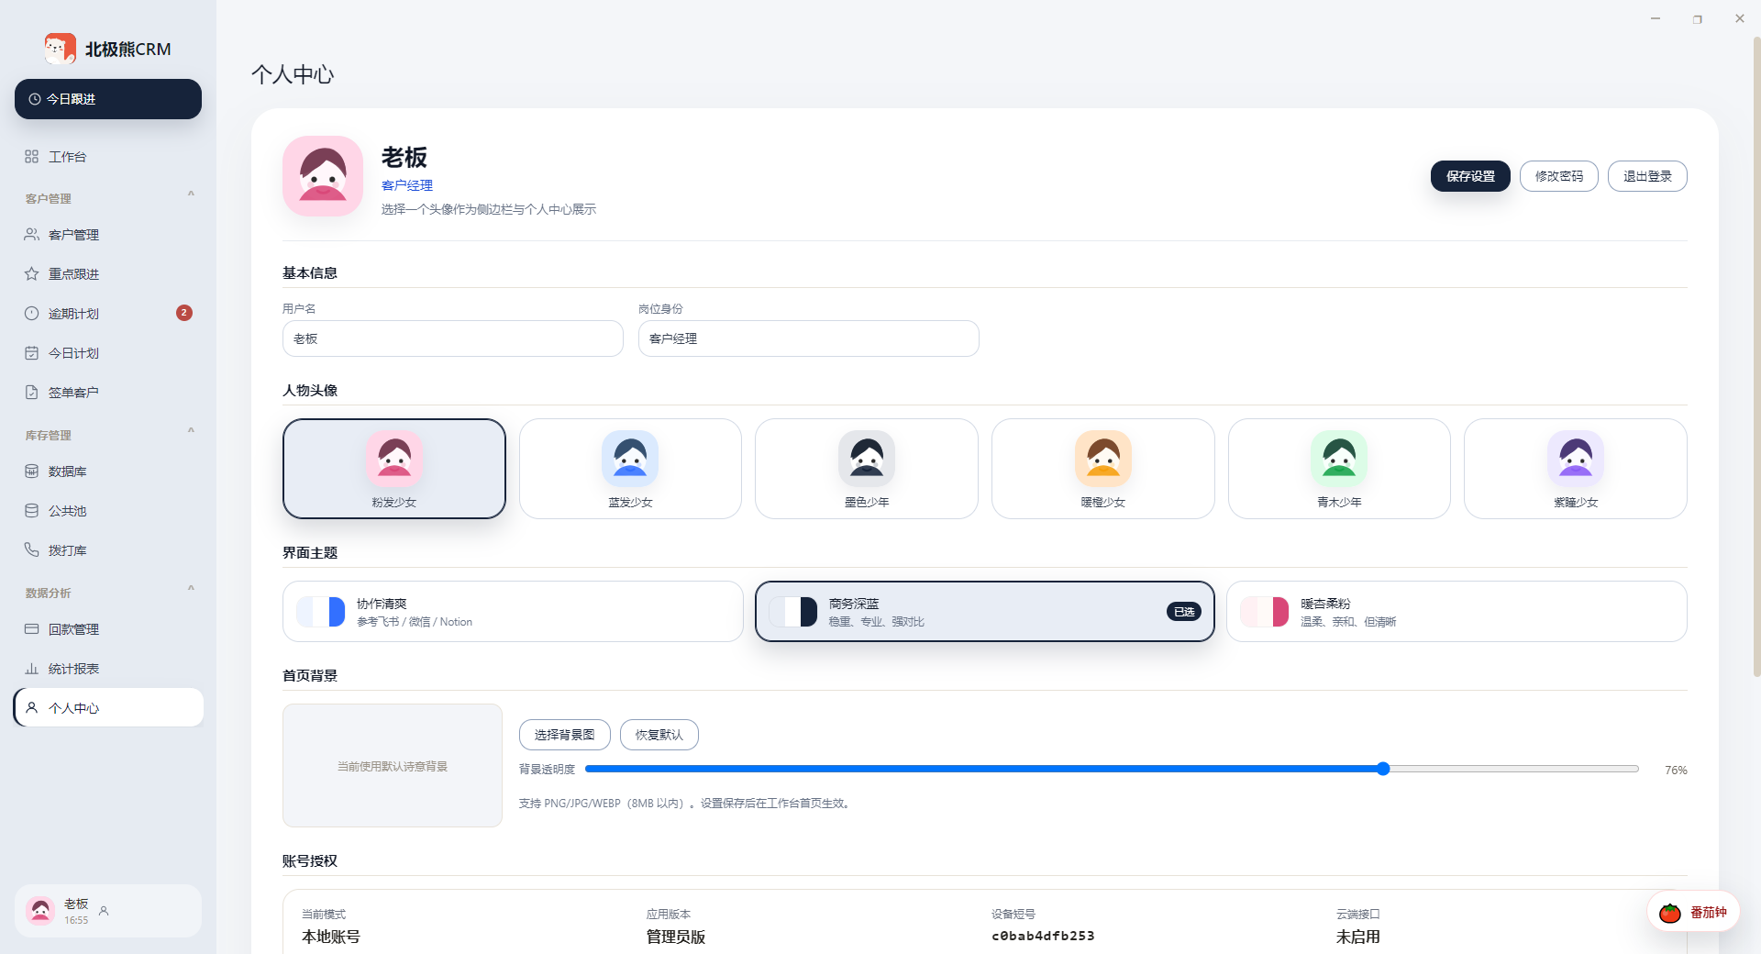The height and width of the screenshot is (954, 1761).
Task: Collapse the 客户管理 section chevron
Action: click(191, 194)
